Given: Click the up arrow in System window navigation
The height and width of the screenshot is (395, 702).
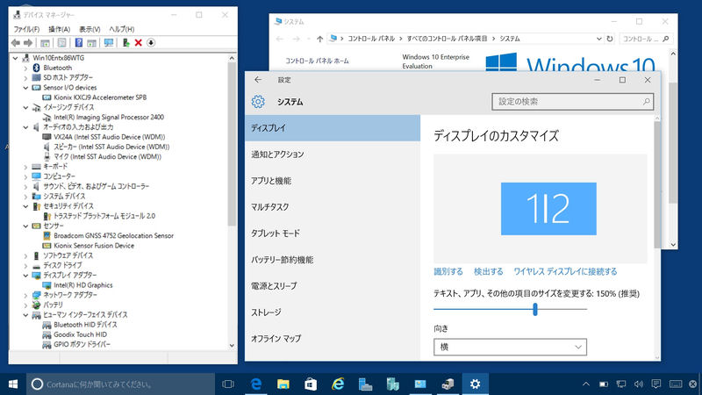Looking at the screenshot, I should (x=319, y=39).
